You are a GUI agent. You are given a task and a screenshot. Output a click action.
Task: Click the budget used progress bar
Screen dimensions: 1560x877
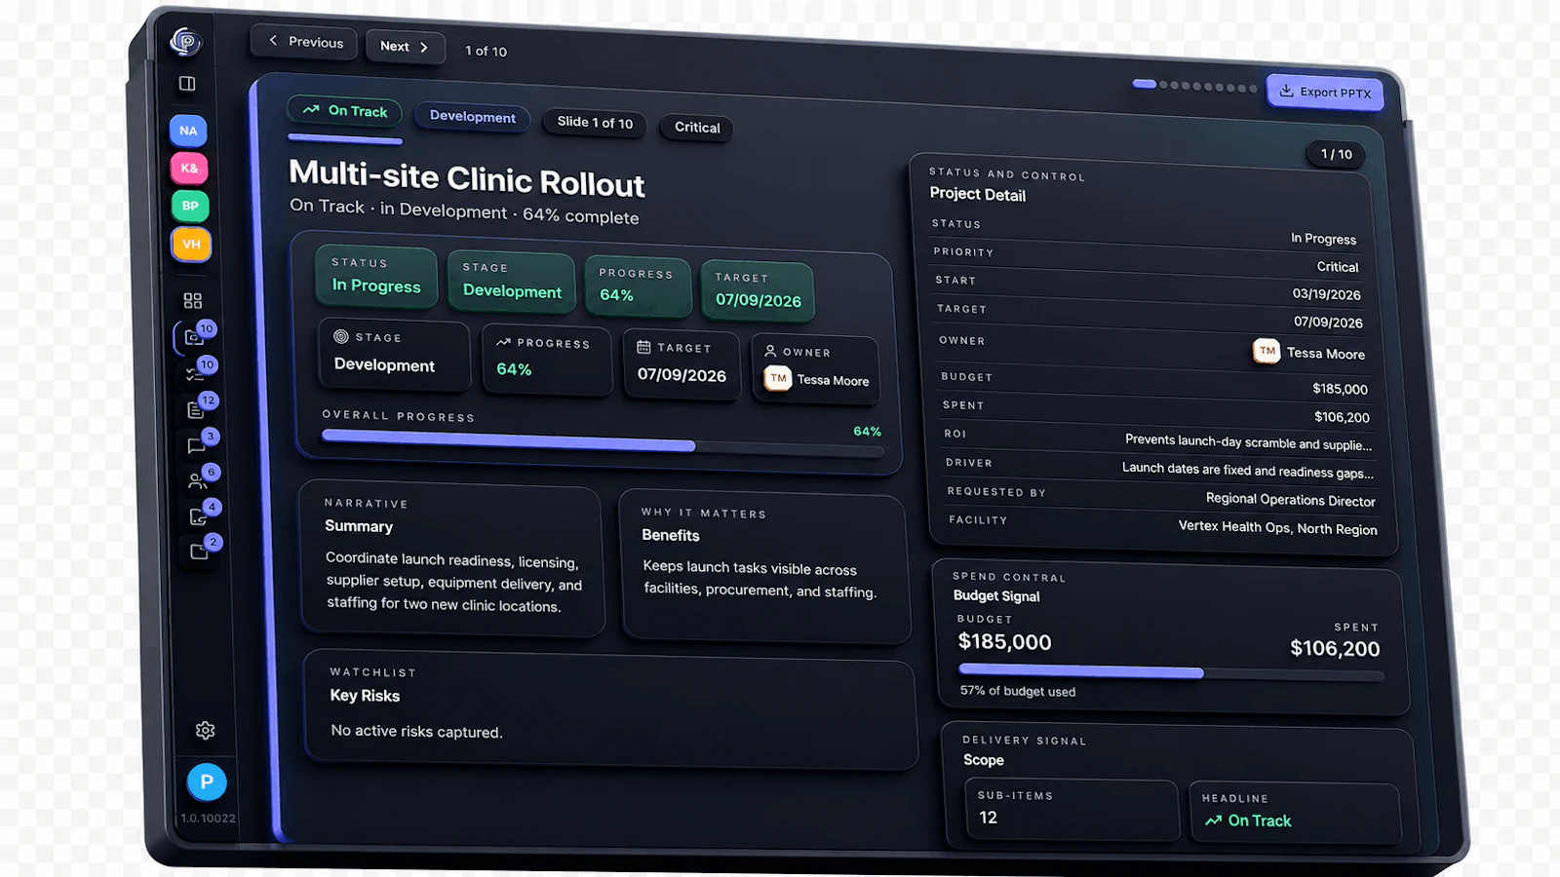[x=1171, y=672]
